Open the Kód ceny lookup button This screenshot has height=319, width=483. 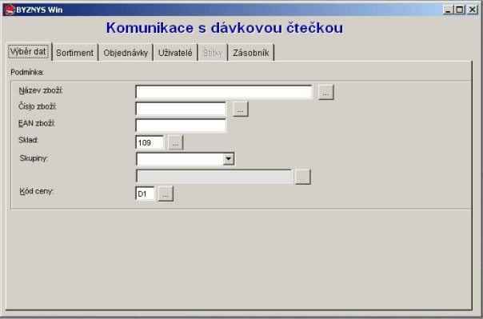166,193
